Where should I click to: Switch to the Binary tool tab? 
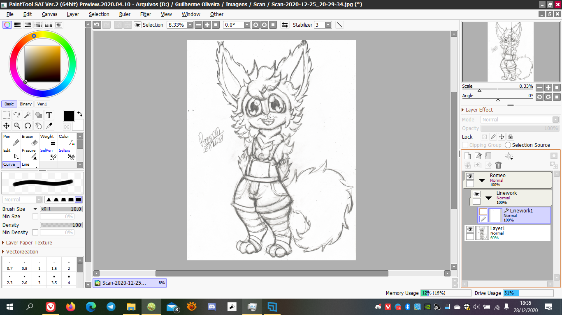point(26,104)
